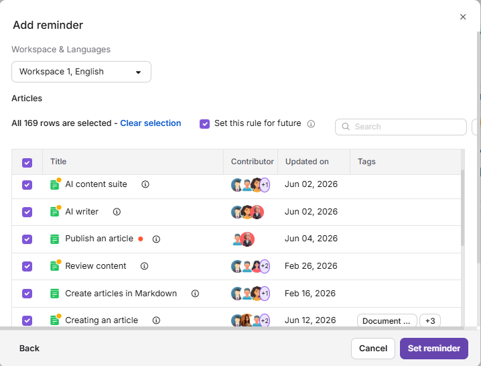
Task: Click the Creating an article title
Action: point(102,320)
